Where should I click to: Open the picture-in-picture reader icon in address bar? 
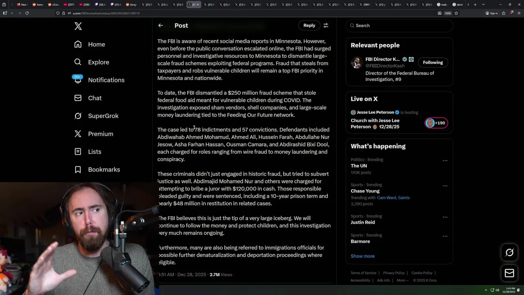click(x=440, y=13)
